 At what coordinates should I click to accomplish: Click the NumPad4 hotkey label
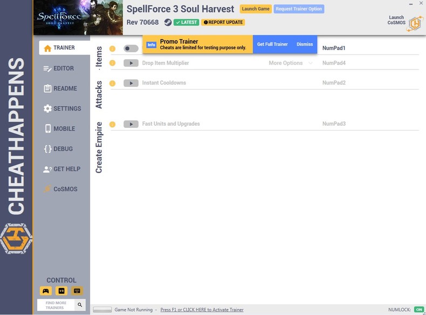tap(334, 63)
